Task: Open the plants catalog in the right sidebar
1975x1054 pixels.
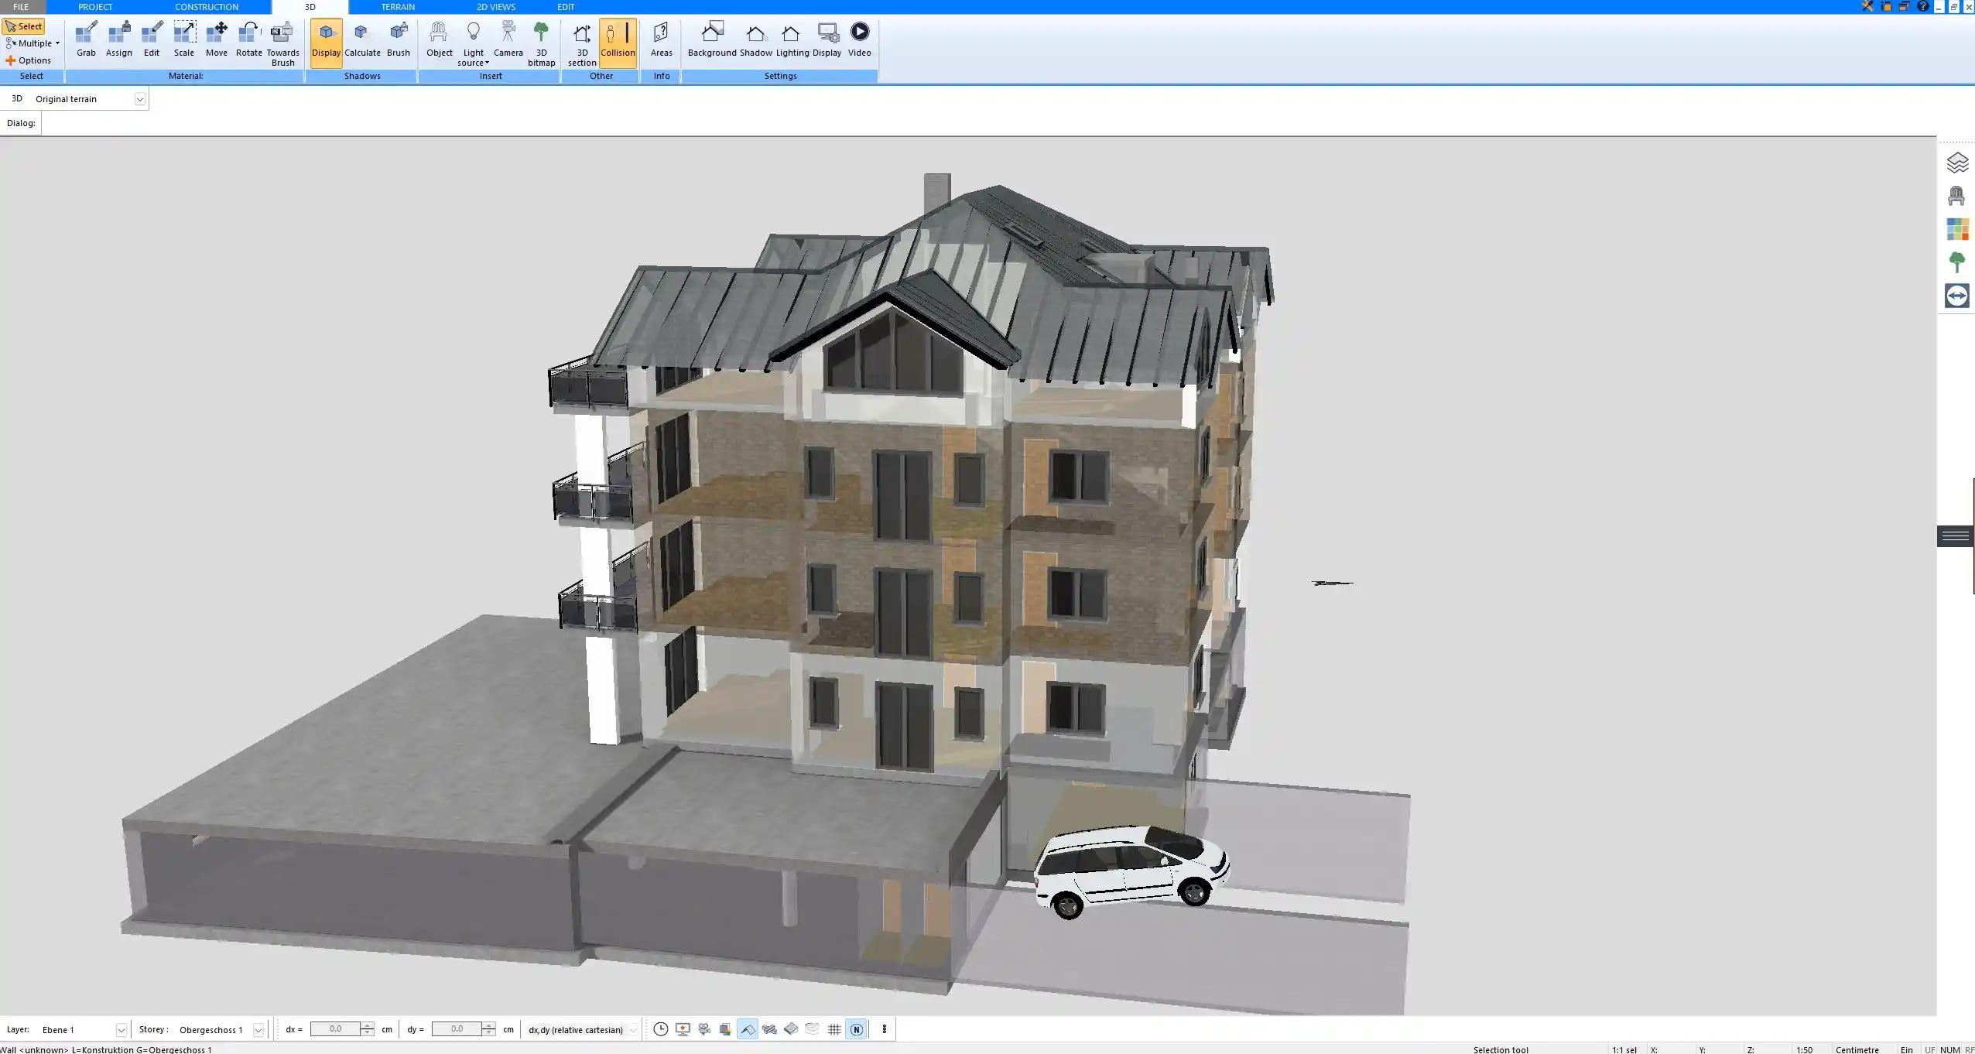Action: 1957,262
